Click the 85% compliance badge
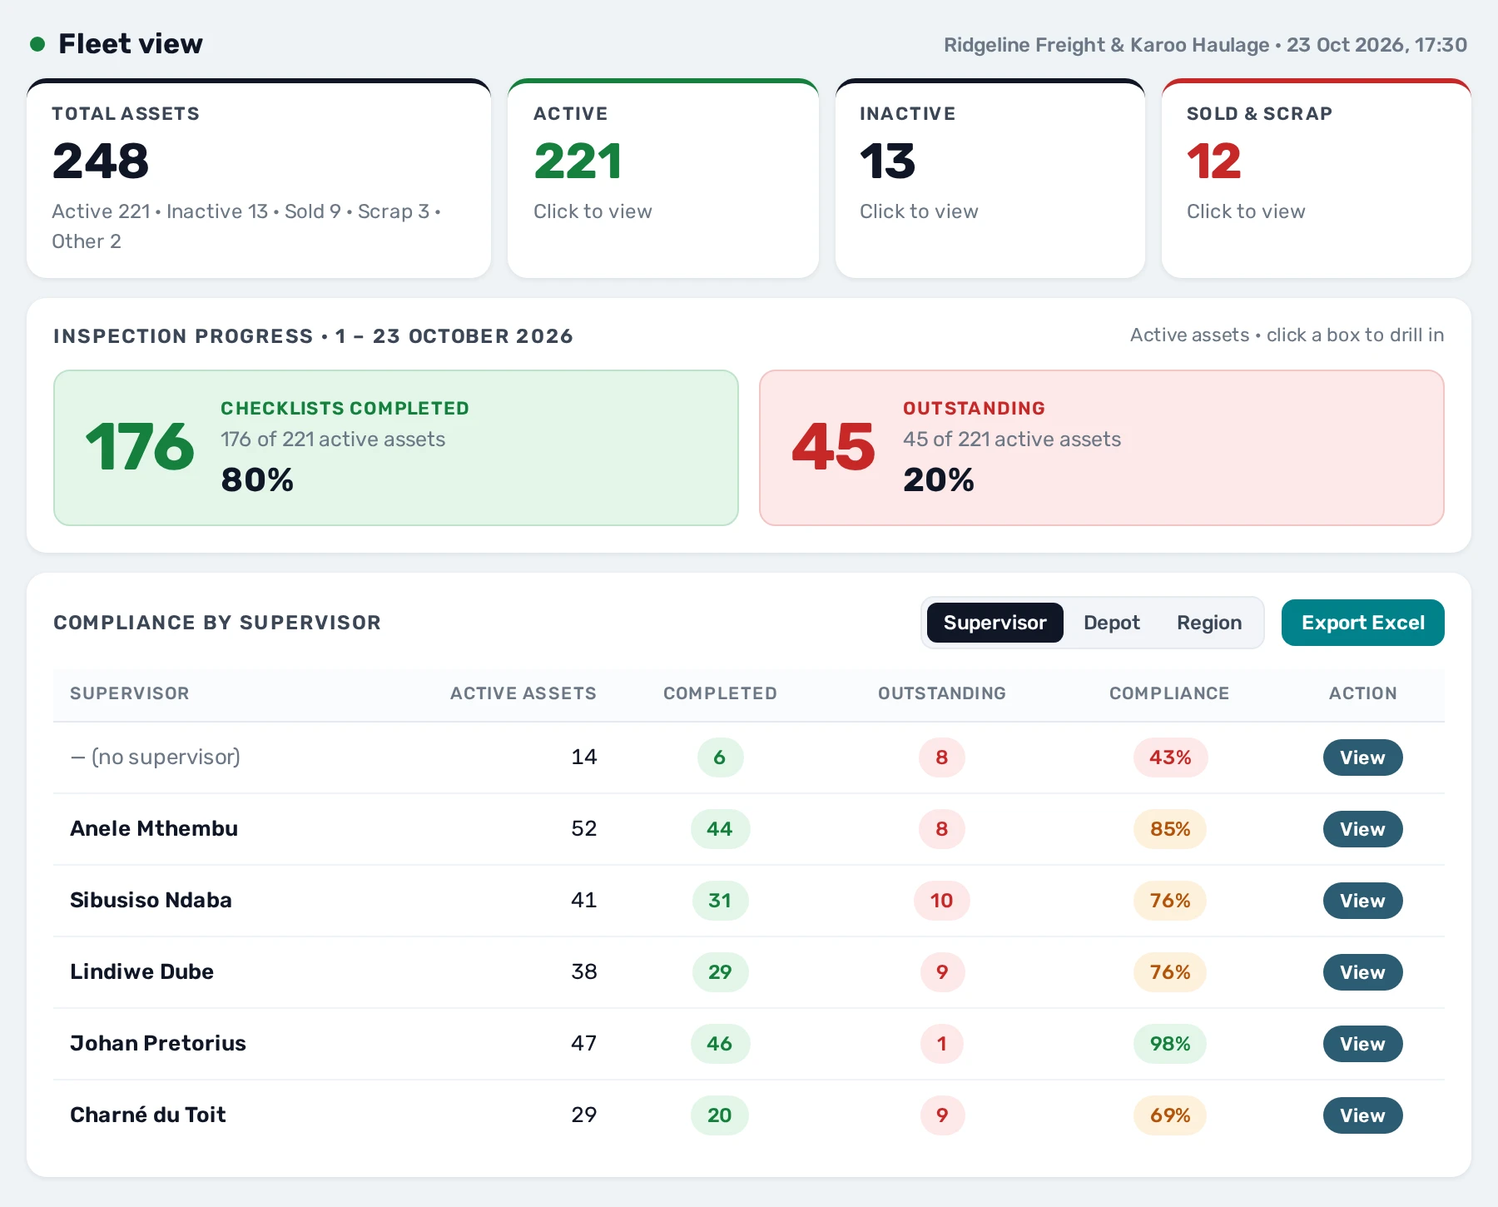 (1170, 829)
